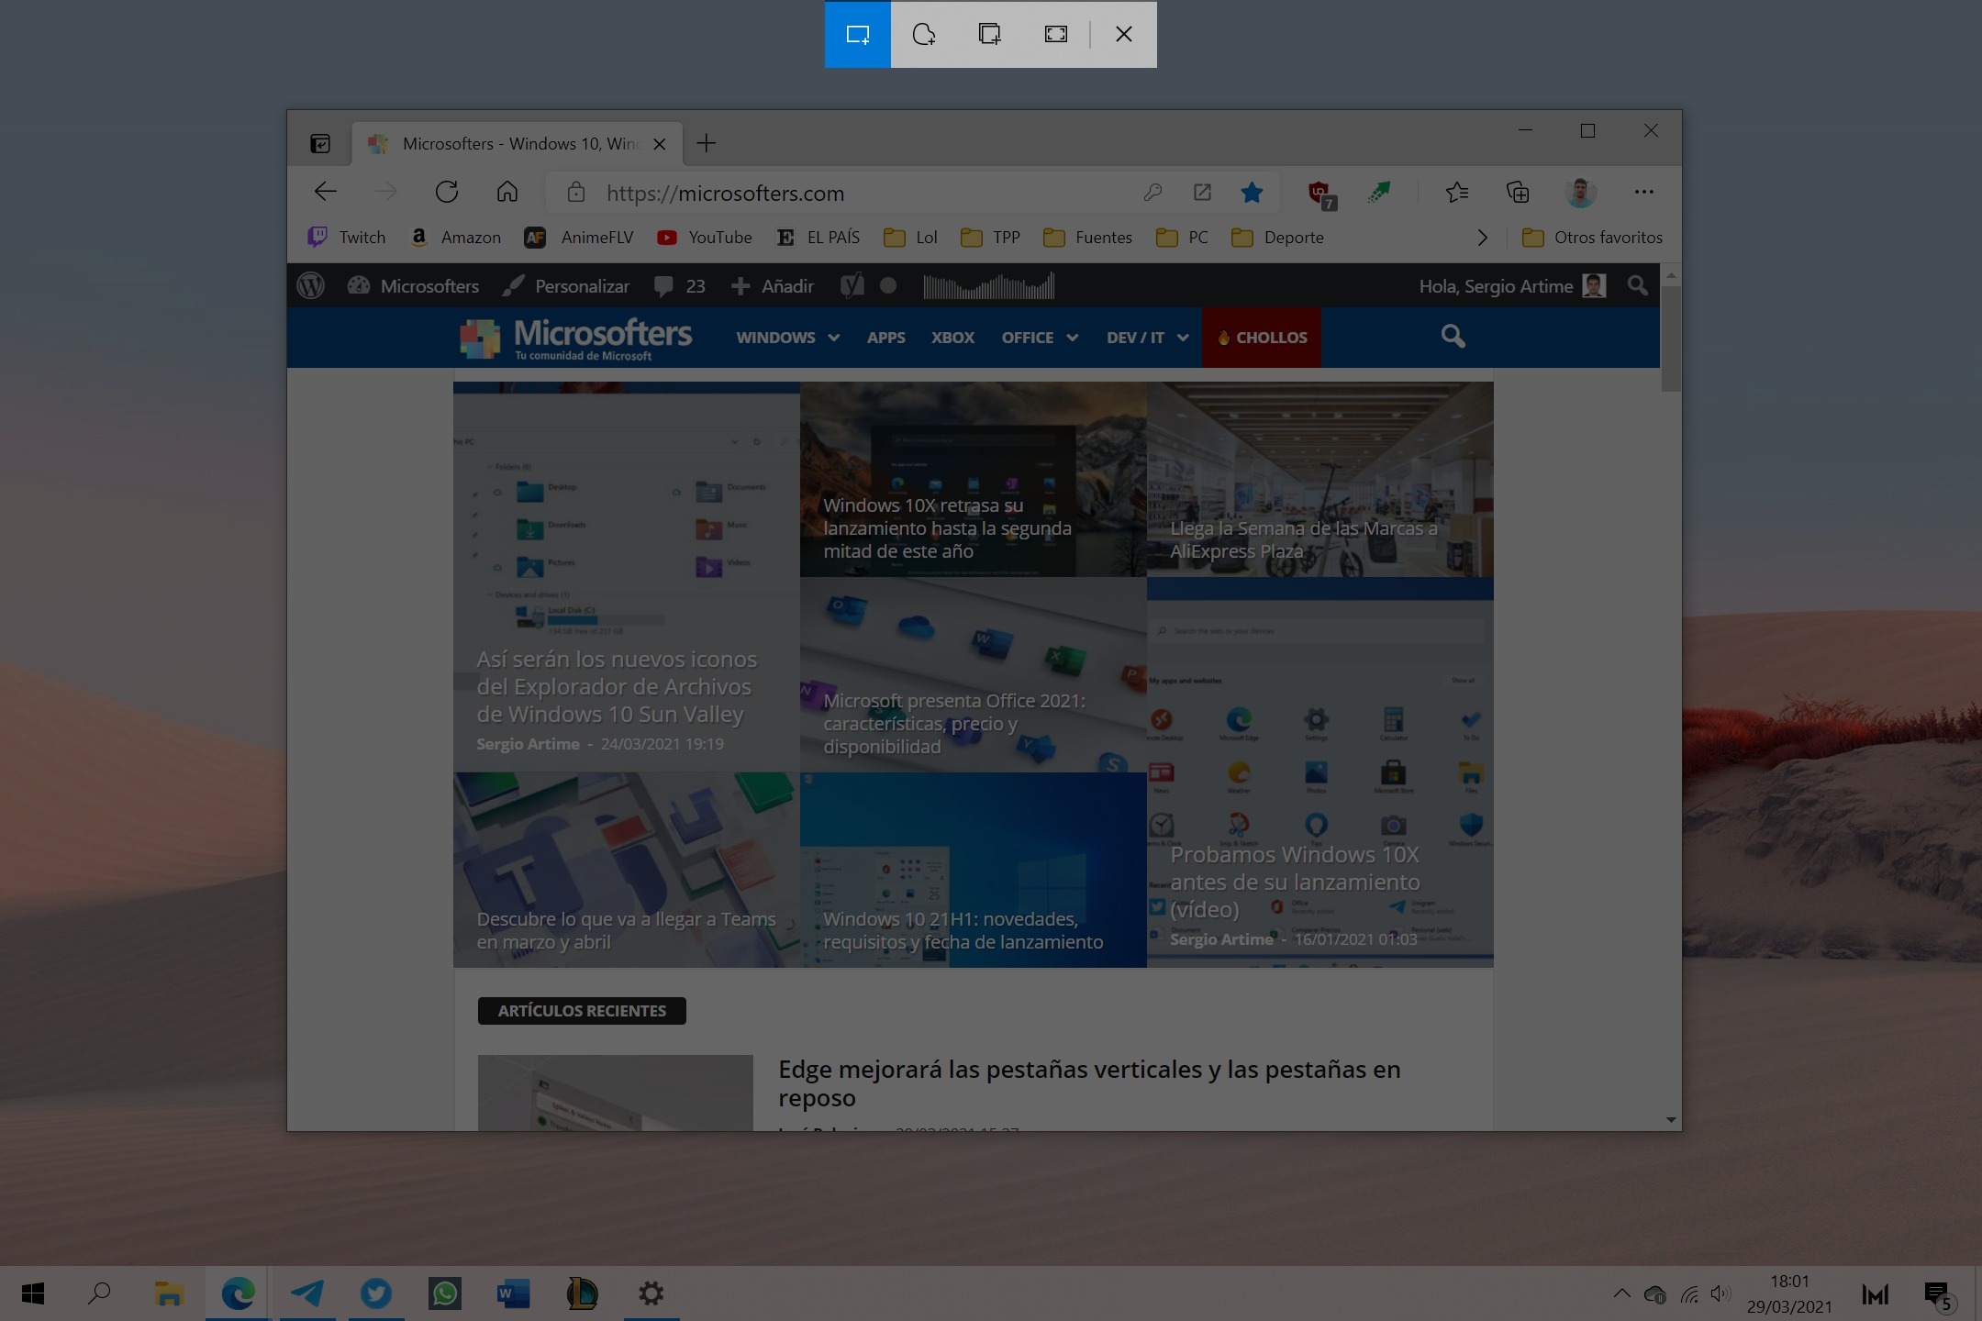Close the Microsofters tab
Screen dimensions: 1982x1321
tap(659, 144)
